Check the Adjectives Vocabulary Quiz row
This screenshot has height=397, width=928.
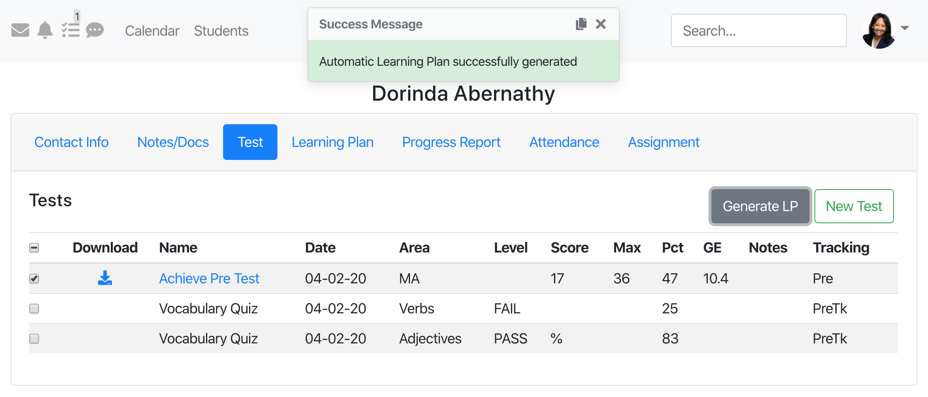click(x=34, y=339)
